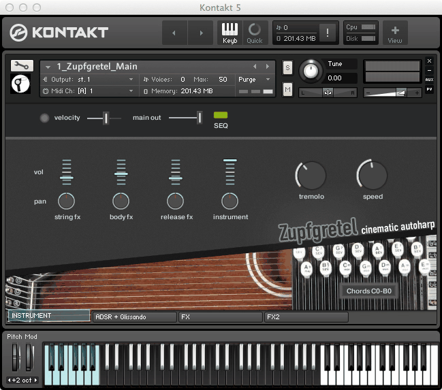This screenshot has height=390, width=442.
Task: Click the Cpu meter indicator
Action: [x=368, y=27]
